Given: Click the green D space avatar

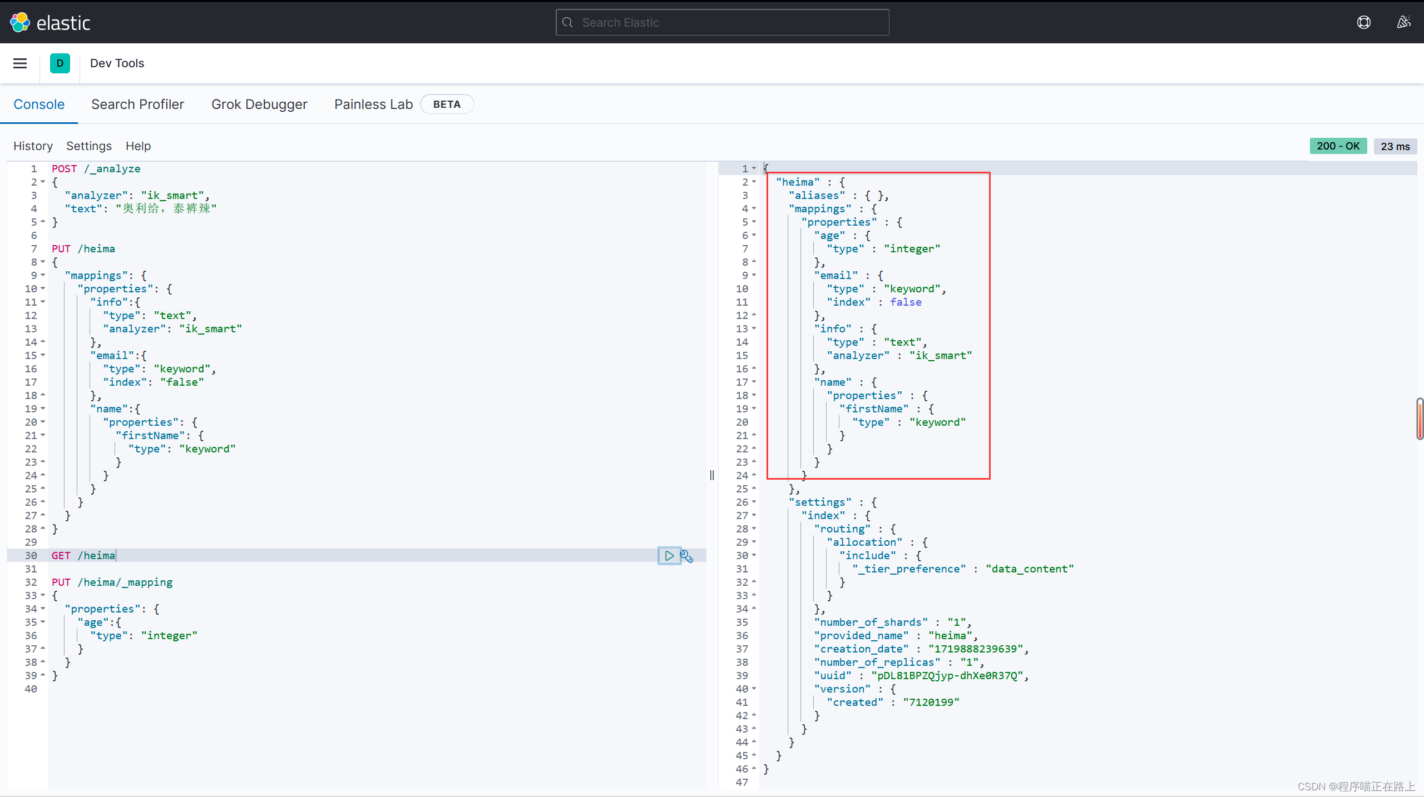Looking at the screenshot, I should point(60,63).
